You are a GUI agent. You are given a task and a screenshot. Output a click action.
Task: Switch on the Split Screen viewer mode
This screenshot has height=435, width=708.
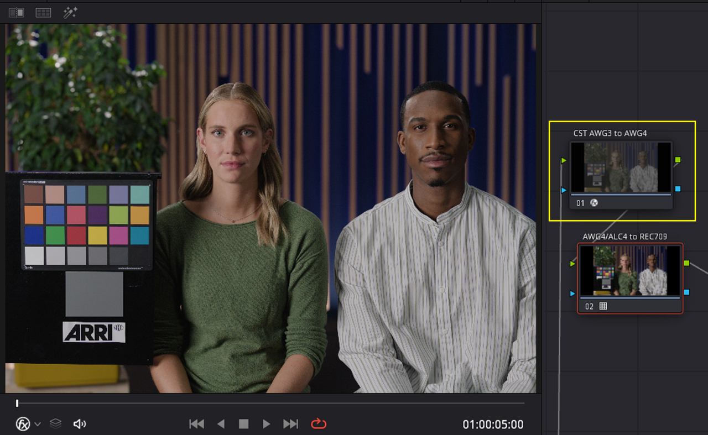pos(43,13)
